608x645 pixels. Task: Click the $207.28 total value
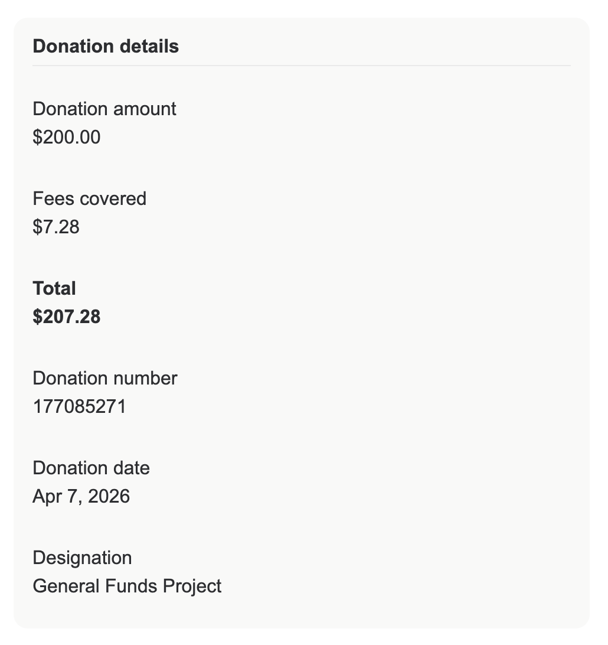tap(67, 317)
